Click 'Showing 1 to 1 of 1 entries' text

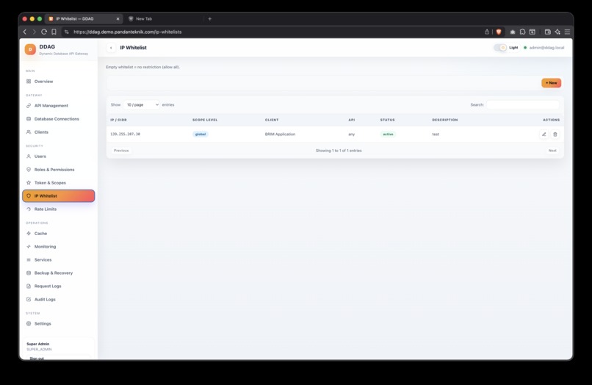[339, 151]
